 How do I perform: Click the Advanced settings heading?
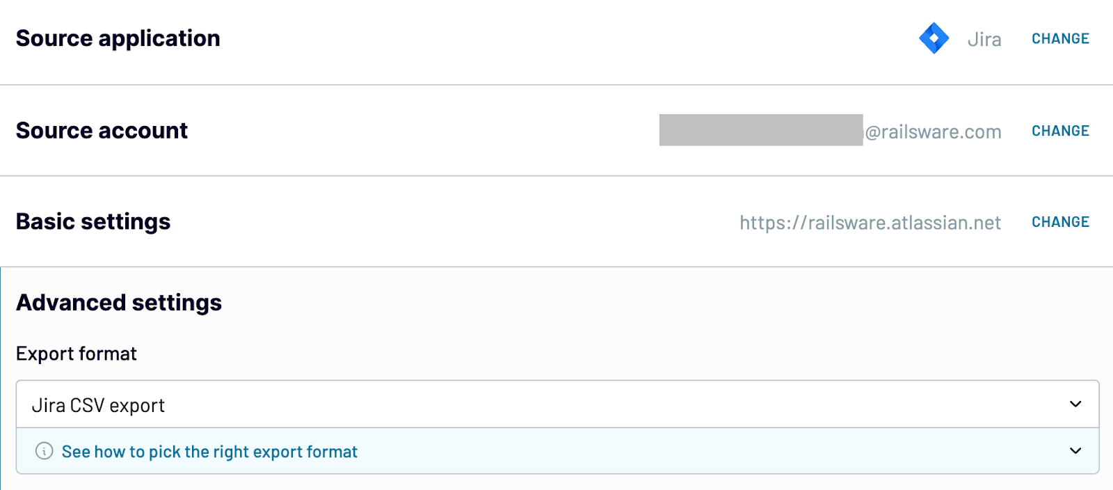[119, 303]
